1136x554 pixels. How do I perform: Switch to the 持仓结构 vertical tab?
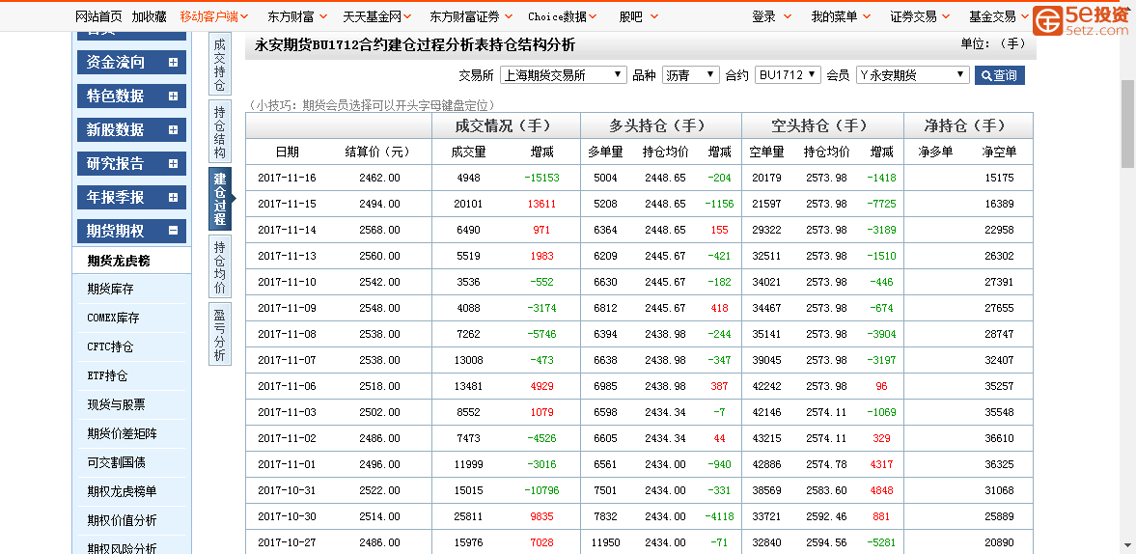coord(219,132)
